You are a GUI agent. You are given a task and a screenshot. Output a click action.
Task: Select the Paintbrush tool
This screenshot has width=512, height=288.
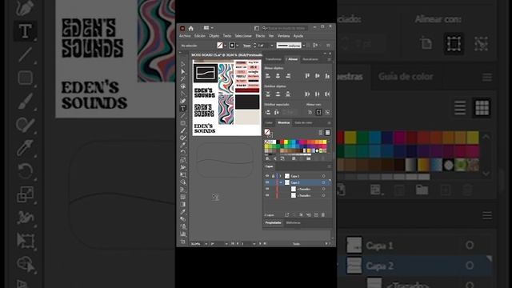tap(183, 130)
